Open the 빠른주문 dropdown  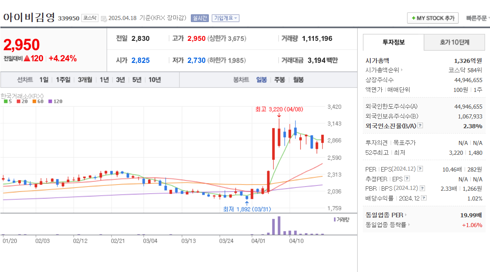pos(477,18)
